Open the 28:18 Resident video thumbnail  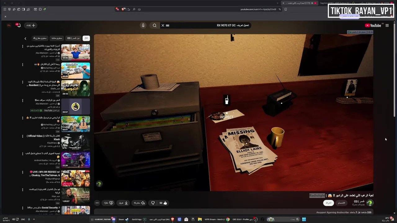coord(75,88)
